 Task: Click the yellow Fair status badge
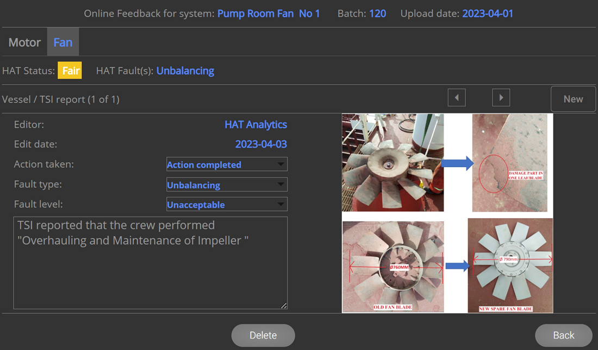(x=70, y=71)
